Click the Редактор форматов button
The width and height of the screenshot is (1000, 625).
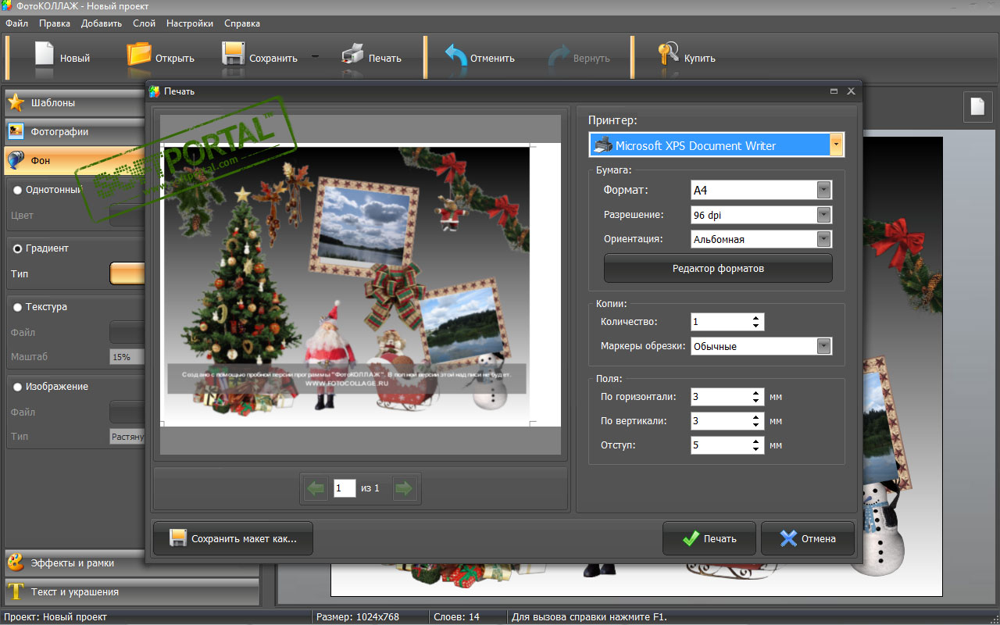(718, 268)
